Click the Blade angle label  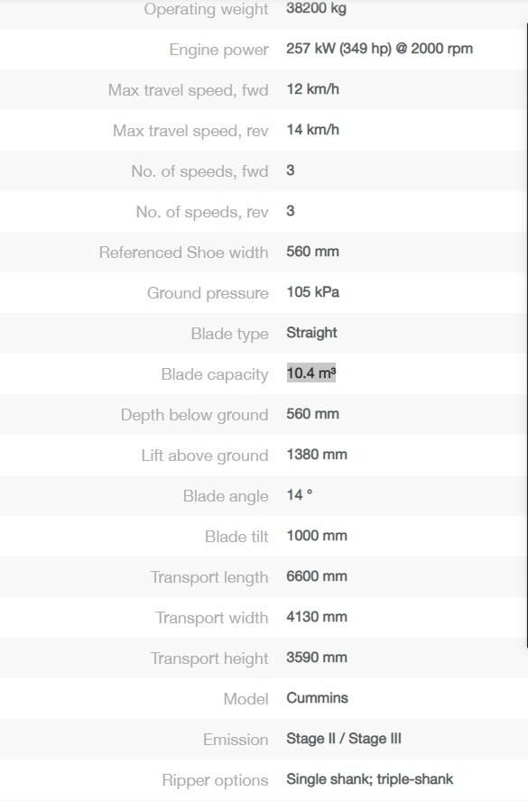coord(226,496)
